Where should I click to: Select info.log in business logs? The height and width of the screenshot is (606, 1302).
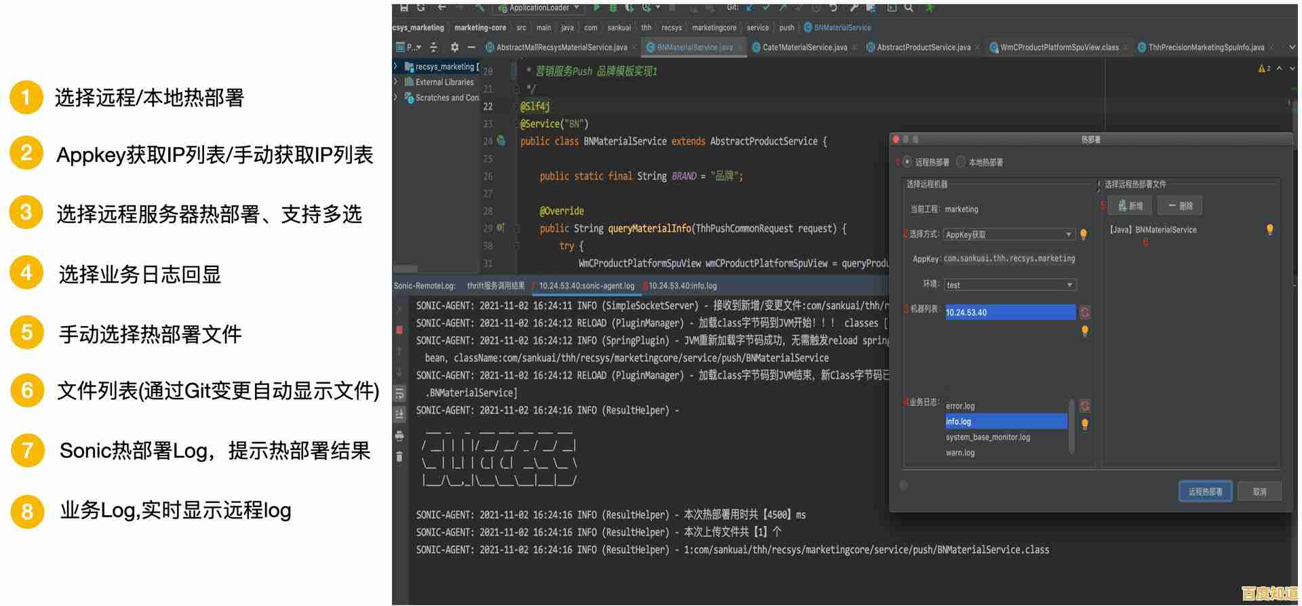coord(1005,422)
